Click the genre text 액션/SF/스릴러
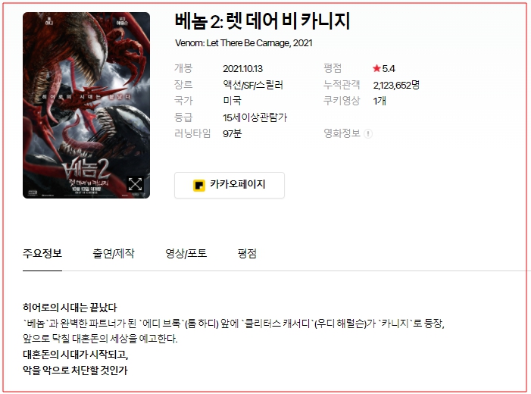Viewport: 531px width, 394px height. click(253, 85)
